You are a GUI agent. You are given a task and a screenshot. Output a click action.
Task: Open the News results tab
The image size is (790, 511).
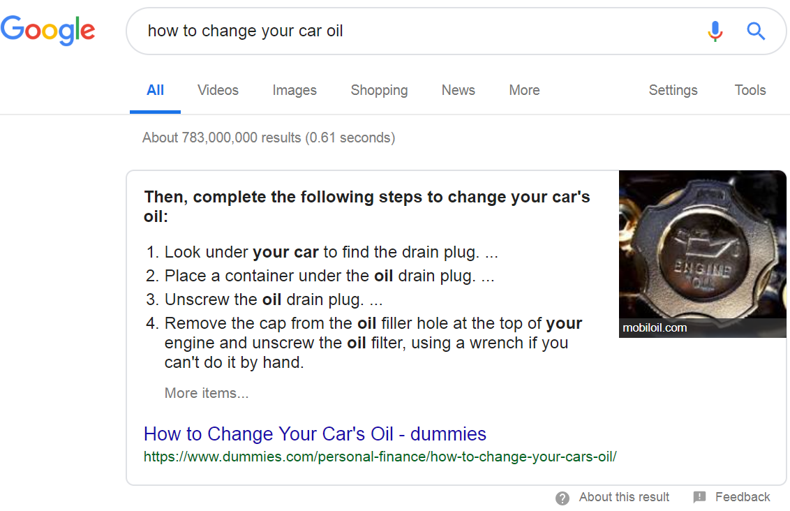click(x=458, y=90)
